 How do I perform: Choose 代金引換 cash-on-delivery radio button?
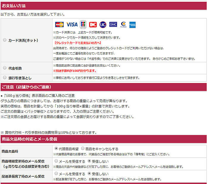click(4, 68)
